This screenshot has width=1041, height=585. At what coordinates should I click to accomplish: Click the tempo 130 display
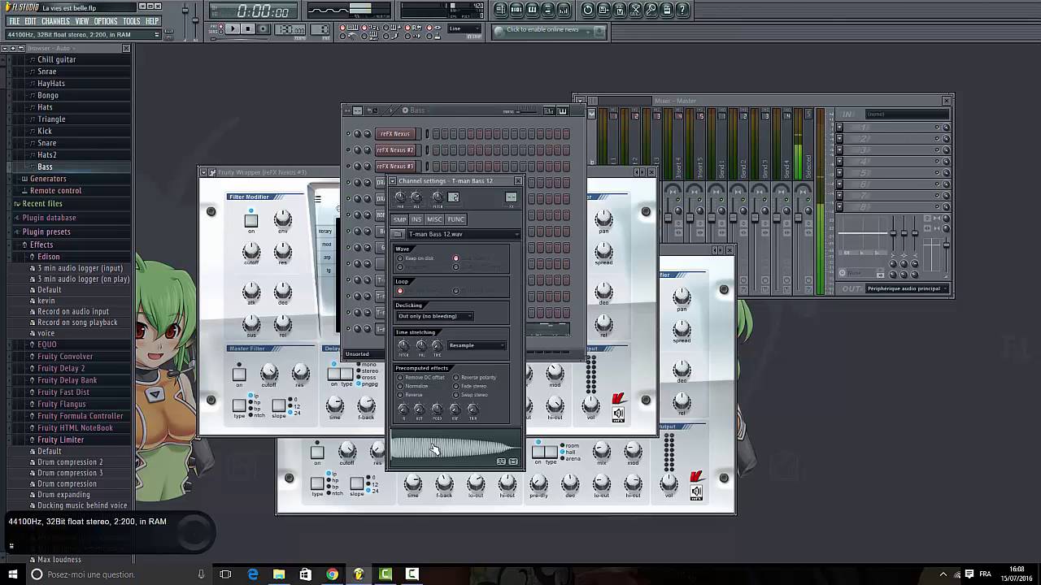[x=292, y=30]
